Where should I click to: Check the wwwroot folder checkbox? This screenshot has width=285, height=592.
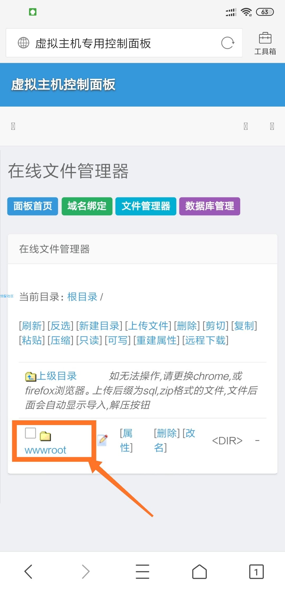pyautogui.click(x=30, y=433)
